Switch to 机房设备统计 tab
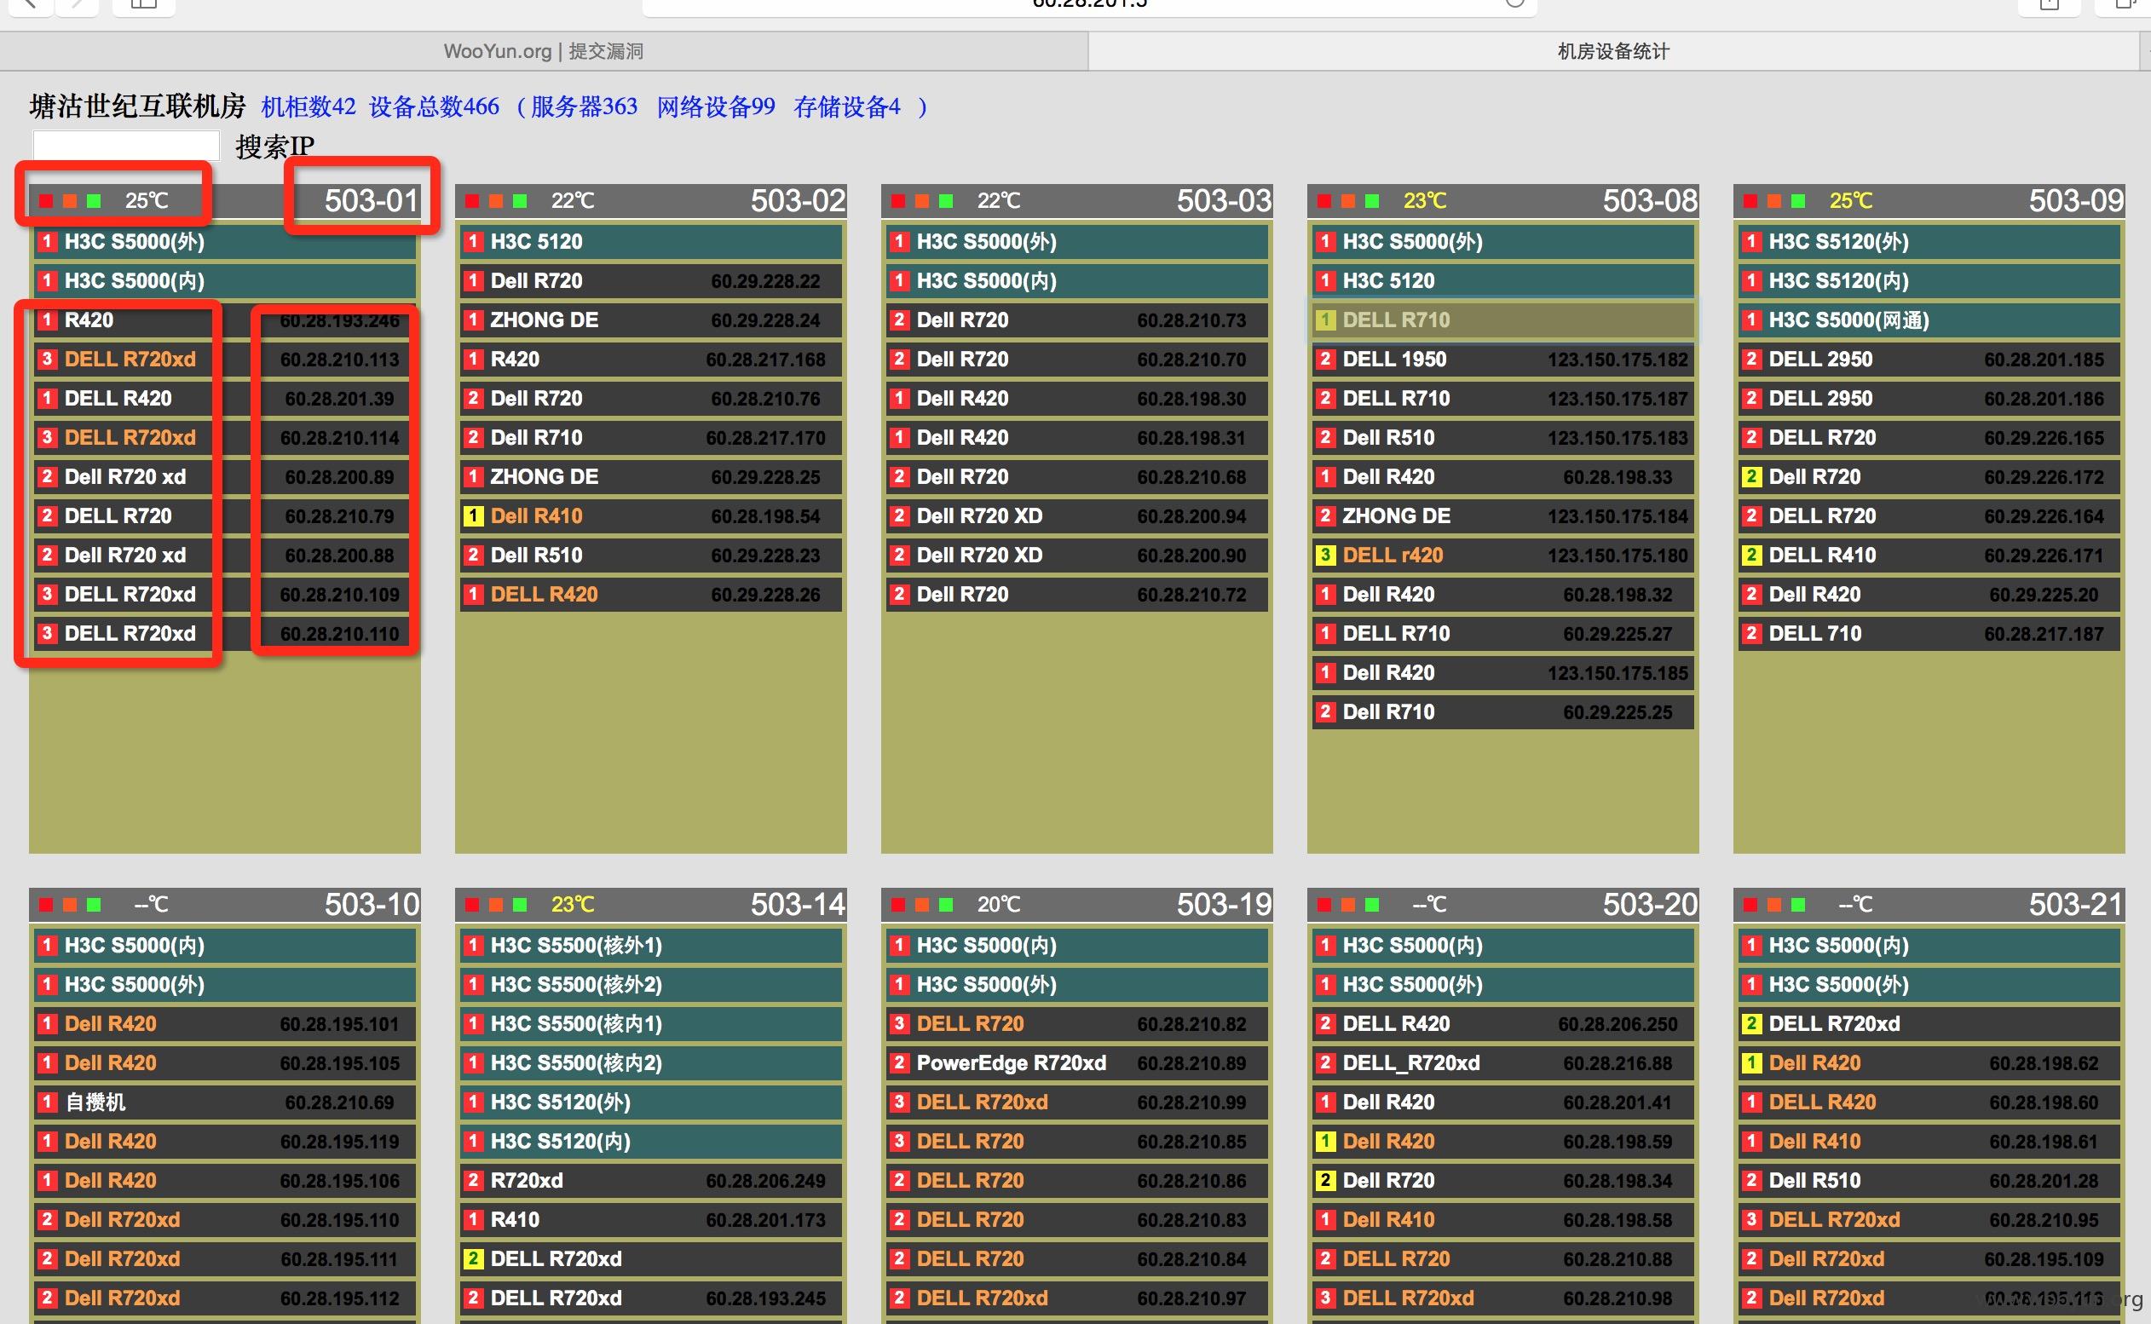 [x=1613, y=51]
